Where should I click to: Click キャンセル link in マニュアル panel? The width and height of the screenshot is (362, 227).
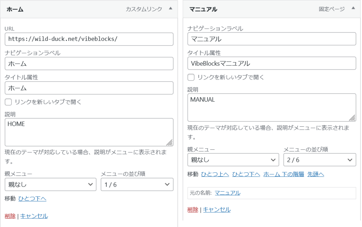[x=217, y=210]
